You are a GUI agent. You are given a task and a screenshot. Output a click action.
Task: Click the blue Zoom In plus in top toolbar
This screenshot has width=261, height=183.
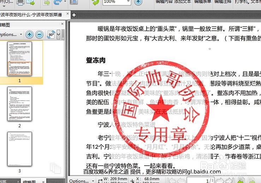pyautogui.click(x=138, y=2)
